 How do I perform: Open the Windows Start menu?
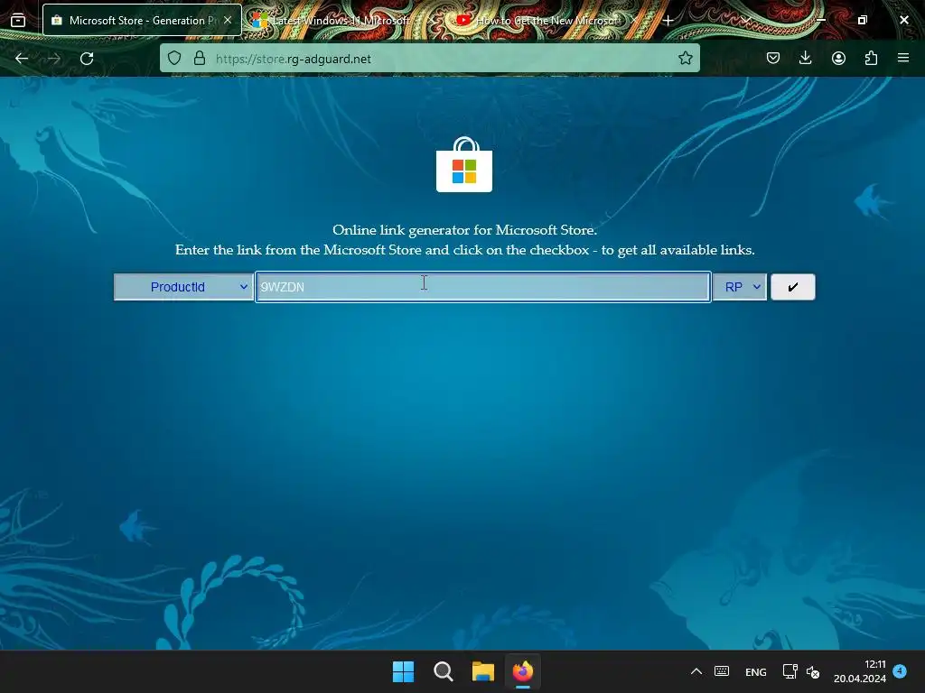point(404,671)
